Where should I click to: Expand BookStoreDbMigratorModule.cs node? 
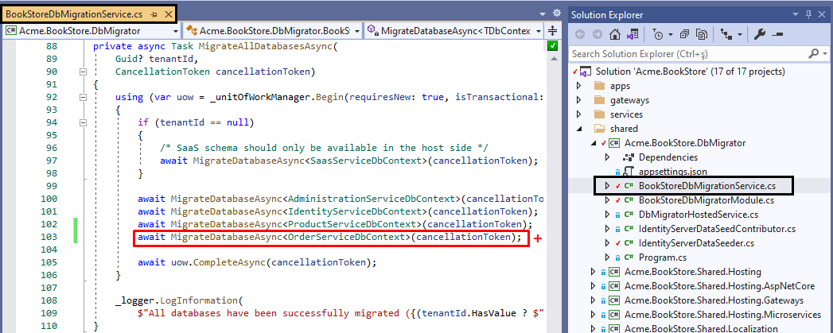coord(608,200)
